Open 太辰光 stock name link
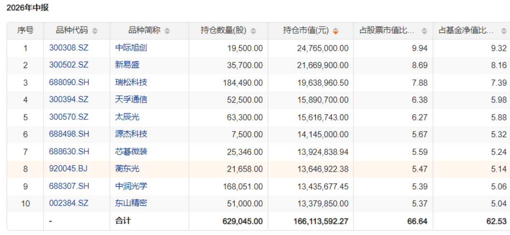Screen dimensions: 510x235 tap(127, 117)
